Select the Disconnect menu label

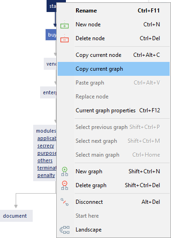pyautogui.click(x=89, y=202)
